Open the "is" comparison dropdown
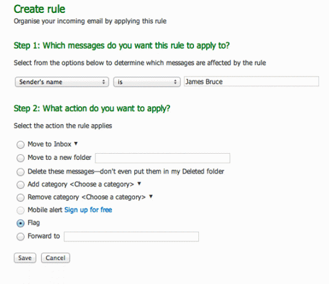Screen dimensions: 329x284 pyautogui.click(x=147, y=82)
